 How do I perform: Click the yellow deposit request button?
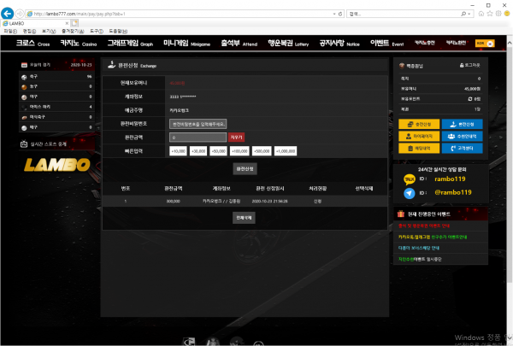point(419,124)
